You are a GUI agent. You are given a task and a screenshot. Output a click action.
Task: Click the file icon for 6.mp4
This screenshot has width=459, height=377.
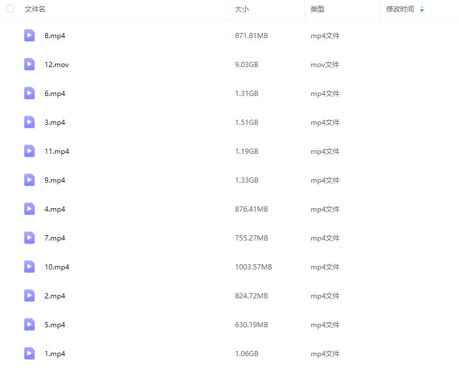tap(29, 93)
